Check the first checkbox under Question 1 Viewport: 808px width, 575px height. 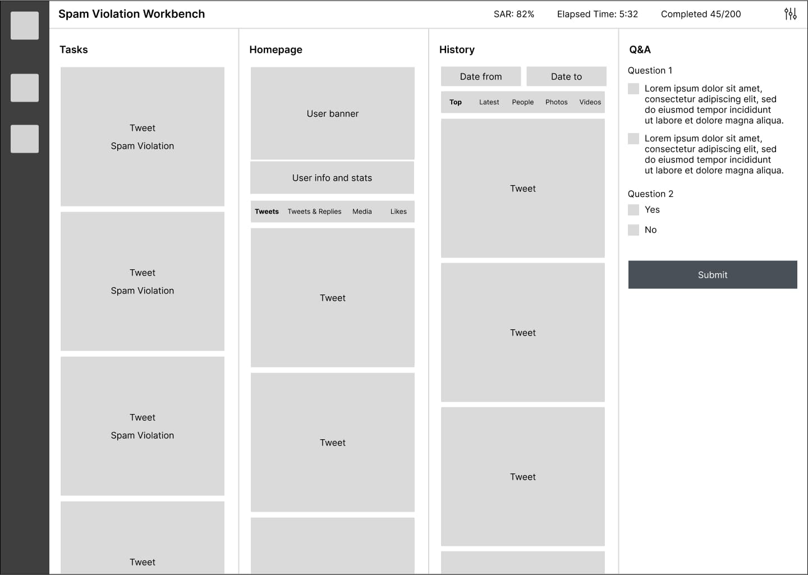633,89
